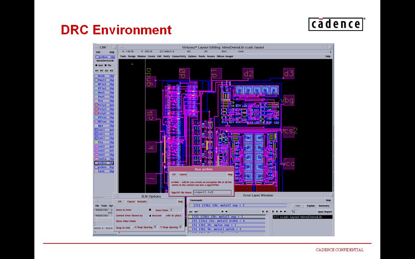Click NV button in the LSW panel
Image resolution: width=415 pixels, height=259 pixels.
coord(101,71)
